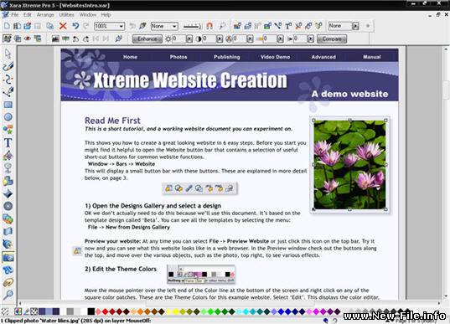Screen dimensions: 450x324
Task: Click the Clip photo icon in photo bar
Action: tap(18, 39)
